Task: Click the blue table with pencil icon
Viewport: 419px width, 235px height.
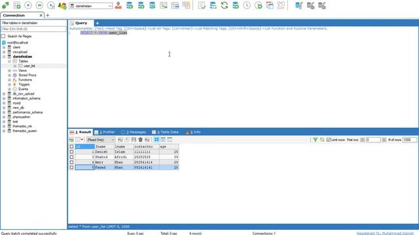Action: 299,5
